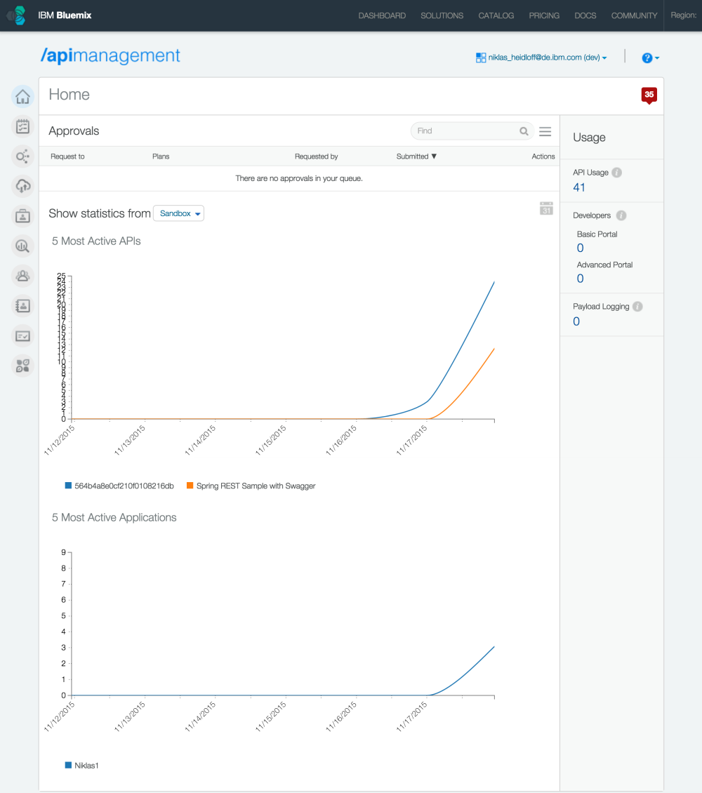Viewport: 702px width, 793px height.
Task: Click the '5 Most Active APIs' chart title
Action: click(96, 241)
